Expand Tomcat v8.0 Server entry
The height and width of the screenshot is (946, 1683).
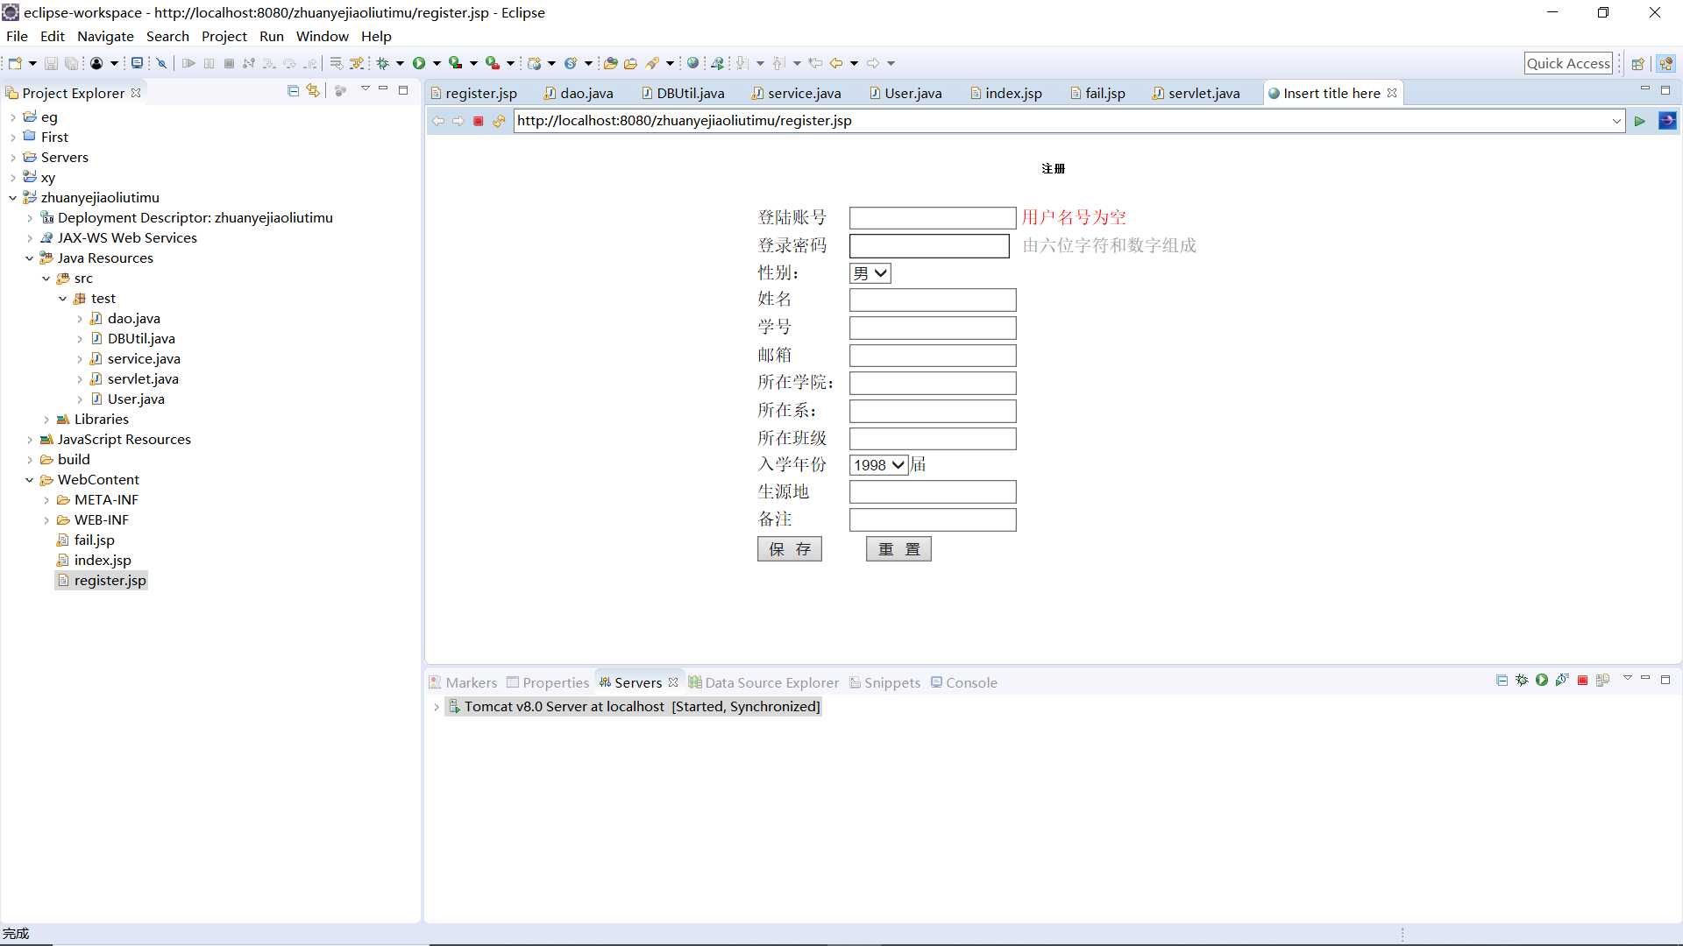pos(436,707)
